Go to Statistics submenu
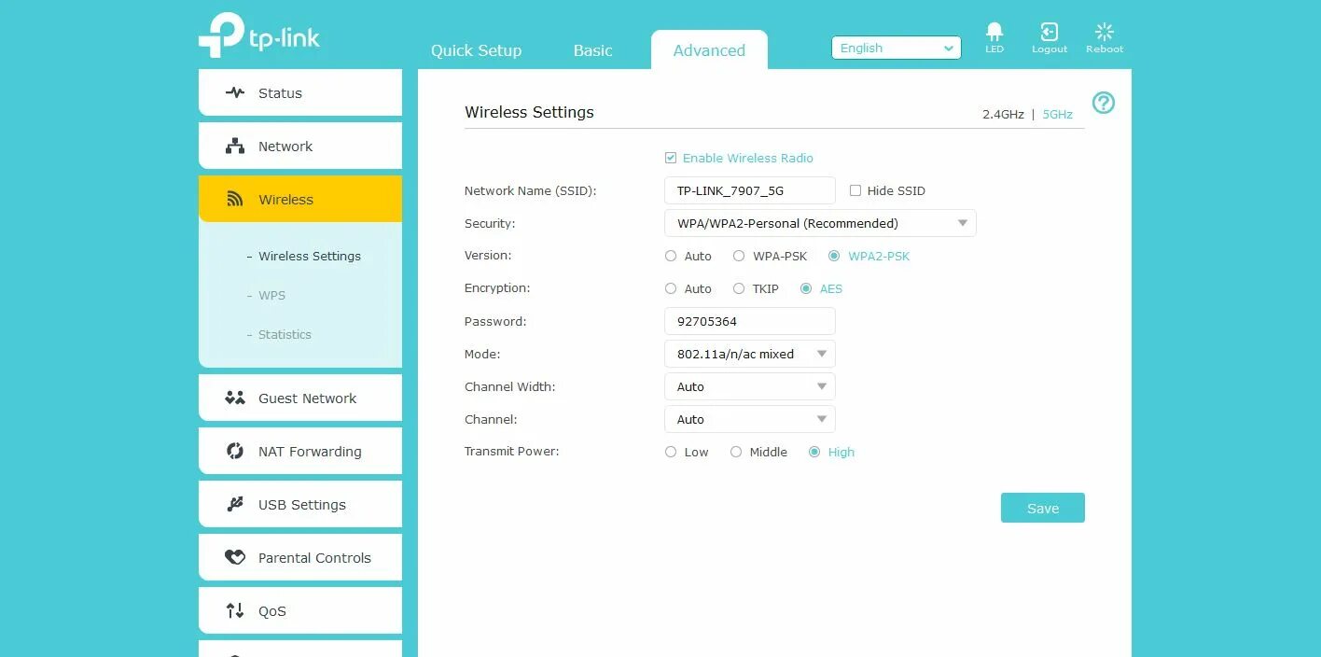This screenshot has width=1321, height=657. (285, 334)
